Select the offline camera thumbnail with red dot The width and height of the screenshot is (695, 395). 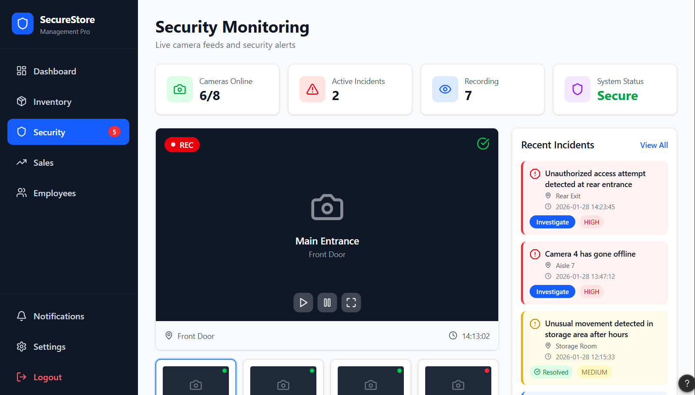458,377
